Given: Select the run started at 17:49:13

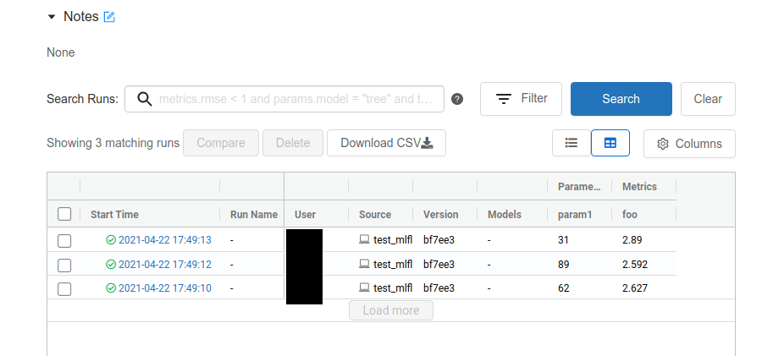Looking at the screenshot, I should tap(64, 240).
